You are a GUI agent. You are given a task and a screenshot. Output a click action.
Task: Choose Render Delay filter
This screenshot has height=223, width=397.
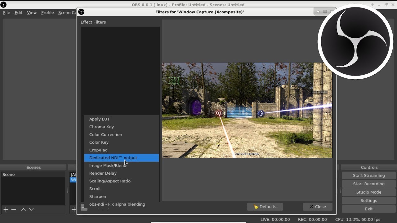(121, 173)
